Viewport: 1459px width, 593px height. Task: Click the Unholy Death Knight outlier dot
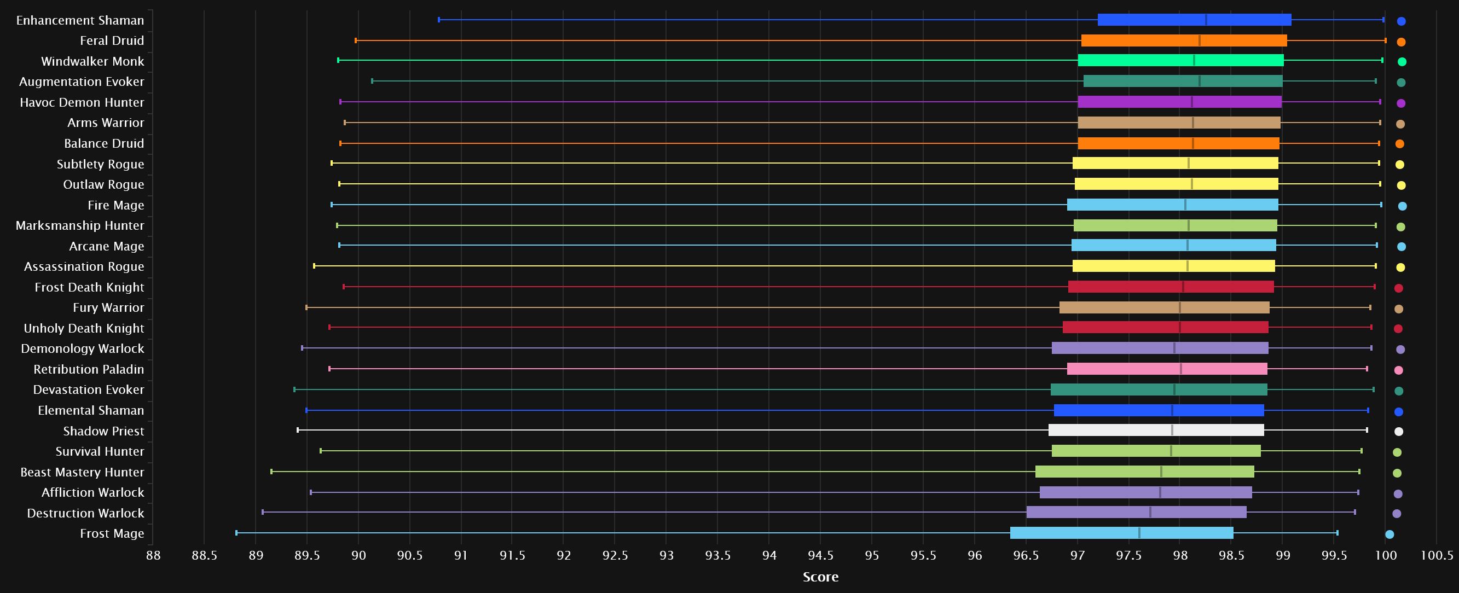(1398, 328)
